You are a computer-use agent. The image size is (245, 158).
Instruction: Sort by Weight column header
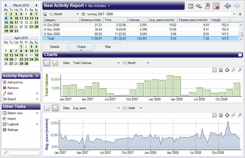(220, 20)
